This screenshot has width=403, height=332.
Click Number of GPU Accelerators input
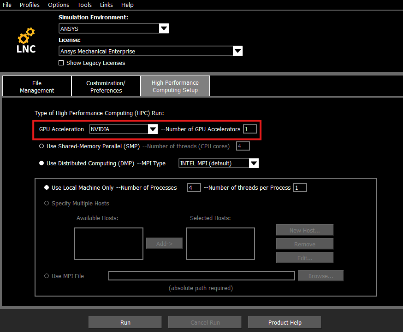250,129
